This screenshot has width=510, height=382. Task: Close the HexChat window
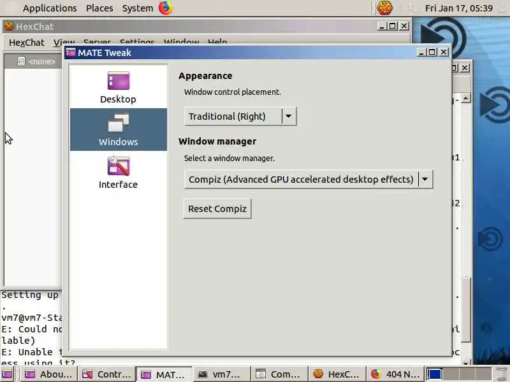(x=404, y=26)
